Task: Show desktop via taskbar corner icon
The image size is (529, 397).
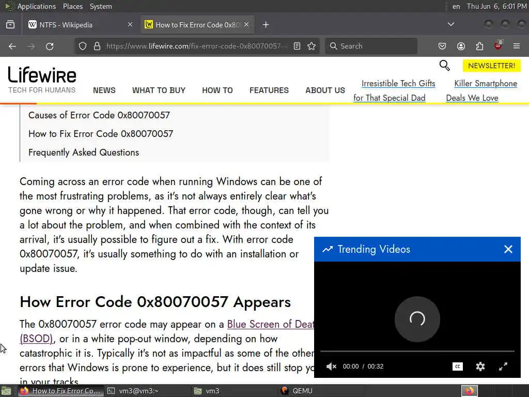Action: (6, 391)
